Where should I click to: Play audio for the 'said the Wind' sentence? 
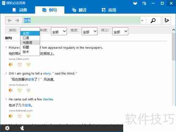click(x=11, y=90)
